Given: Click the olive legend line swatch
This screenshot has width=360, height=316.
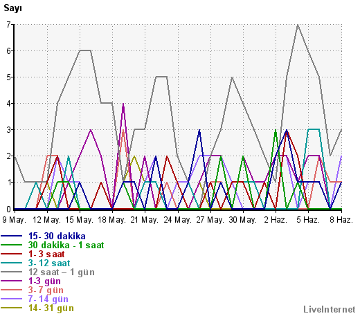Looking at the screenshot, I should (x=12, y=308).
